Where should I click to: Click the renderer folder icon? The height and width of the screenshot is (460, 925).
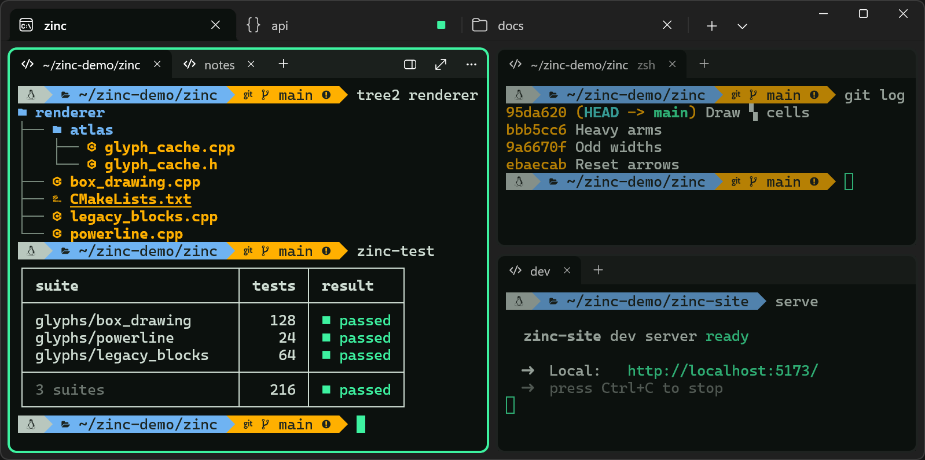click(x=23, y=112)
